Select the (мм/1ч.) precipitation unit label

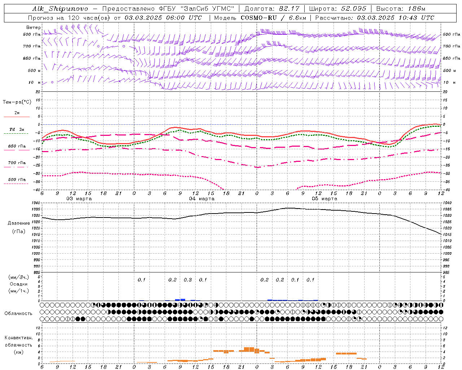click(x=19, y=291)
